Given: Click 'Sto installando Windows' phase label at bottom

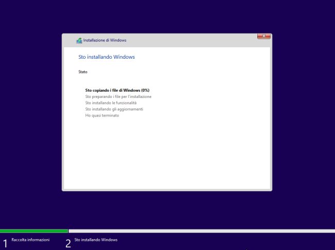Looking at the screenshot, I should click(x=96, y=240).
